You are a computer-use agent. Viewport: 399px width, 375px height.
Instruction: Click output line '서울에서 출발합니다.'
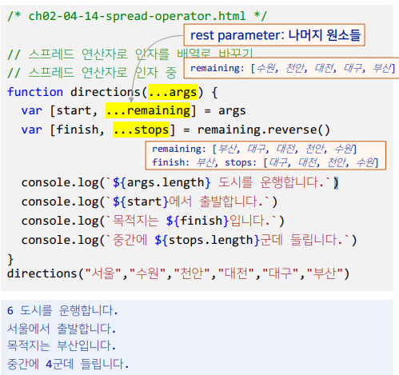[x=62, y=329]
